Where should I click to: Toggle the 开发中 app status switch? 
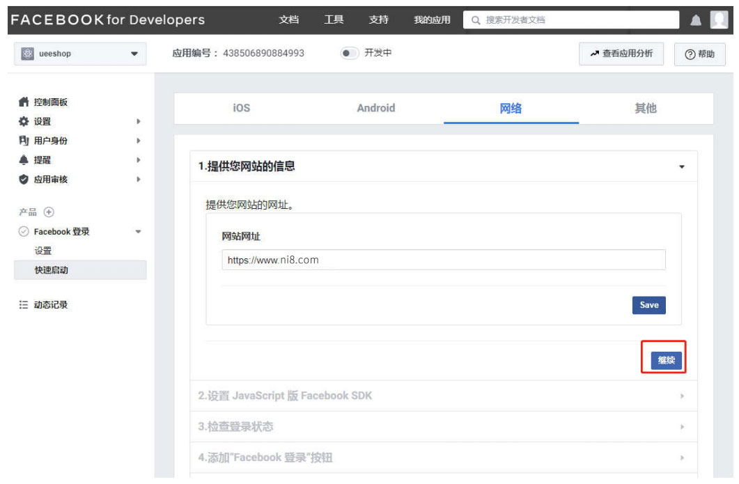[x=349, y=54]
